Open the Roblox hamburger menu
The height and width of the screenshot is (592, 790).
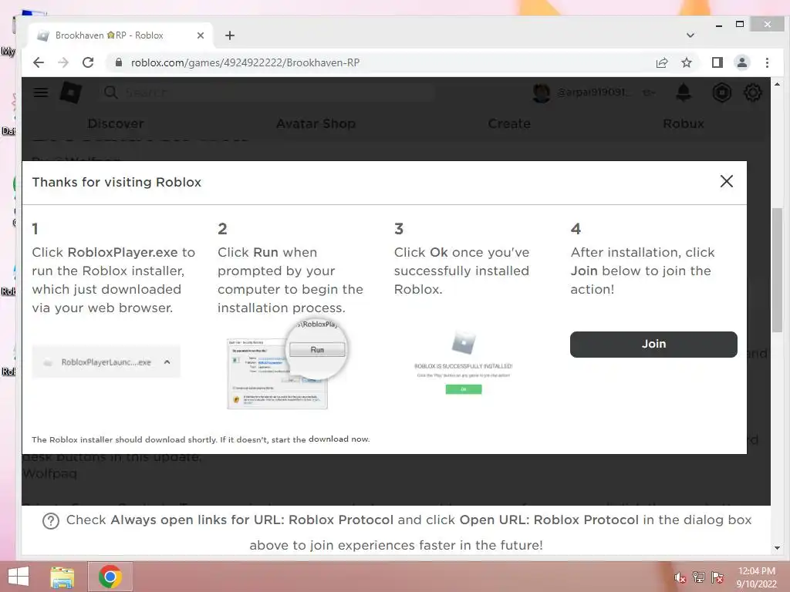click(x=41, y=92)
